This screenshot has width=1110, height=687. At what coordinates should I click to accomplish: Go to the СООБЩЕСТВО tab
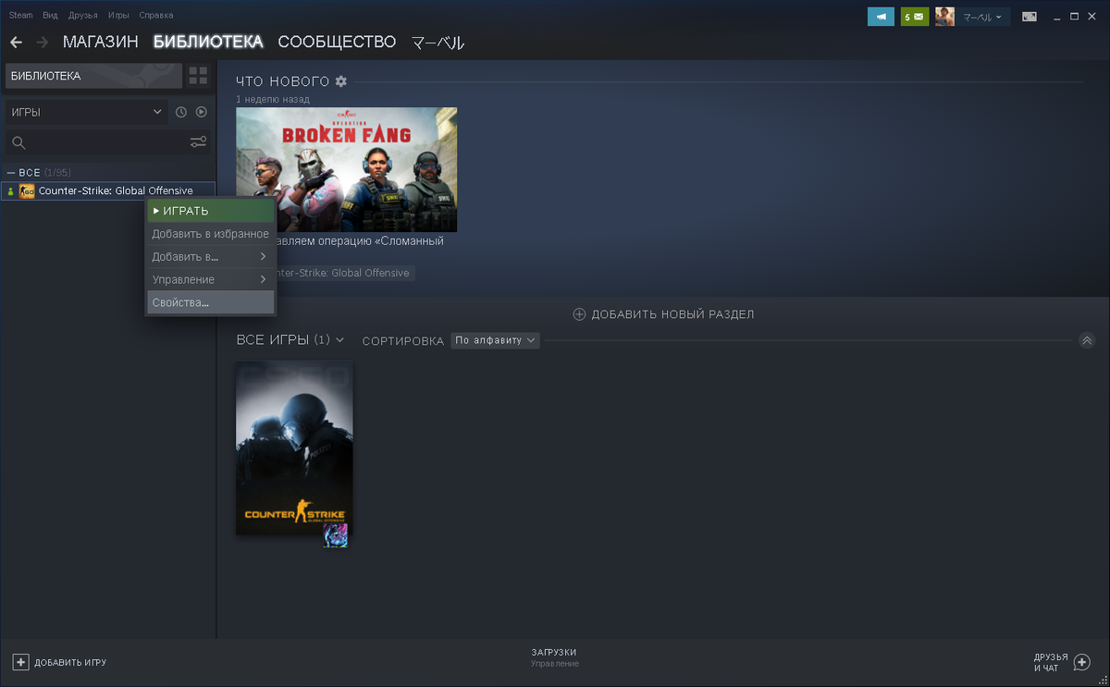click(x=337, y=42)
